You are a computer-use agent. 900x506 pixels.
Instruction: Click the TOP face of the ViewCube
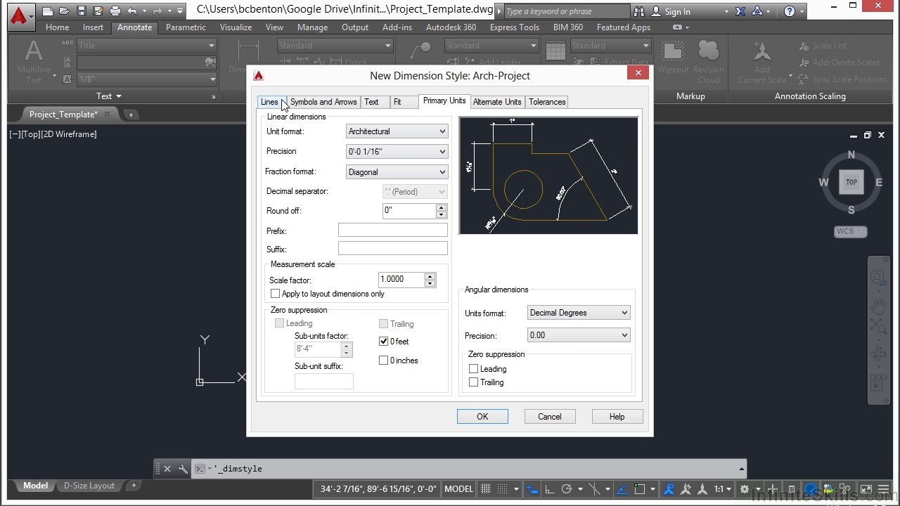(851, 182)
